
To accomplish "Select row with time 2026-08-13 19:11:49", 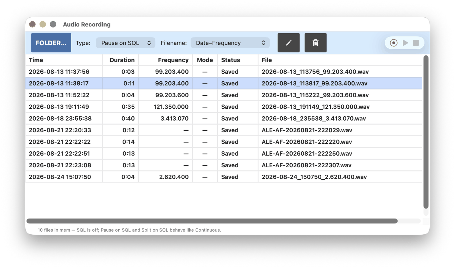I will point(224,107).
